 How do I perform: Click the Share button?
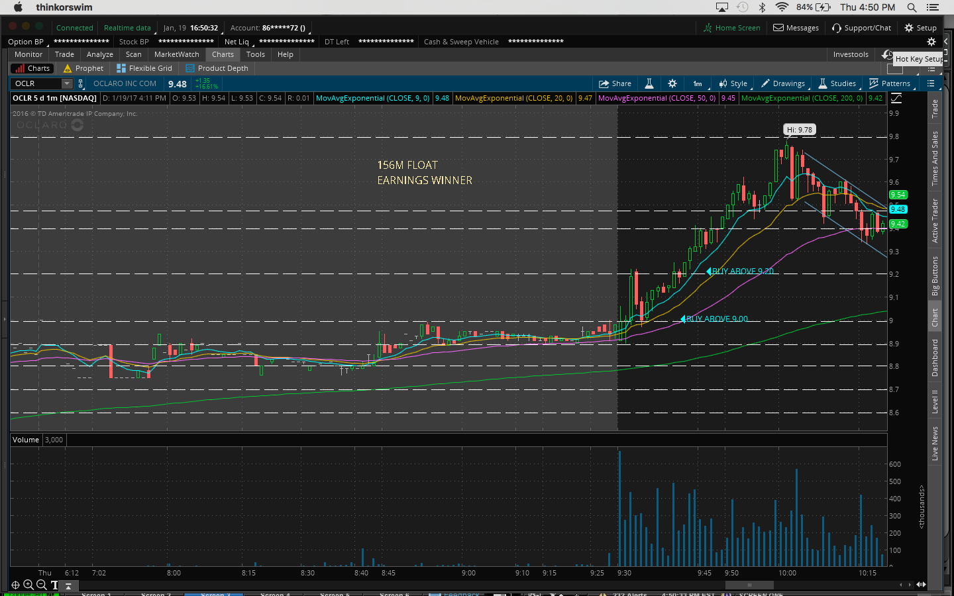pos(615,83)
